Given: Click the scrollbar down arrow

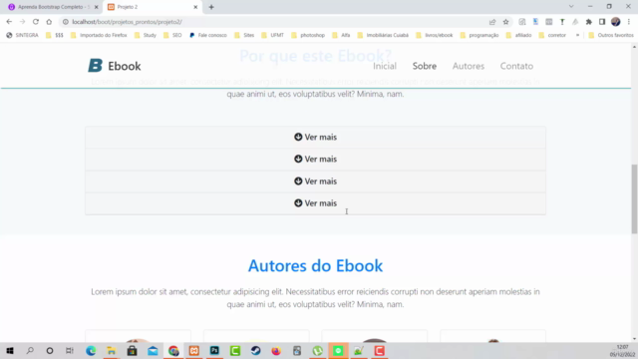Looking at the screenshot, I should [634, 338].
